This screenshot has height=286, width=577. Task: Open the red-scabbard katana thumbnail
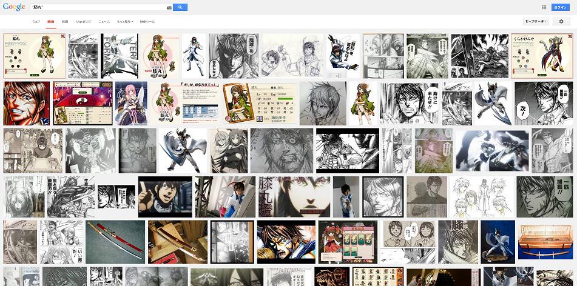115,242
